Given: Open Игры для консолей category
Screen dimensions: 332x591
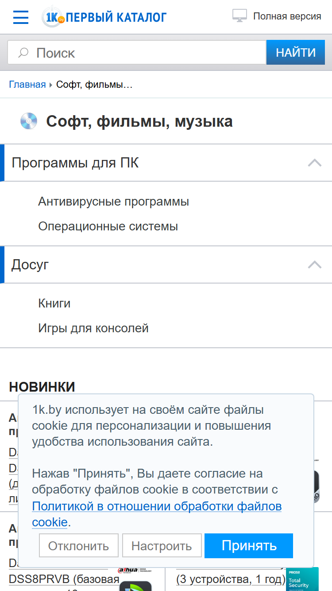Looking at the screenshot, I should [93, 328].
